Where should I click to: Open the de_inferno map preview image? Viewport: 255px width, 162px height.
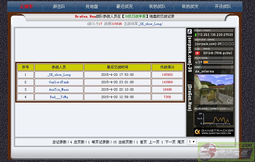(214, 89)
